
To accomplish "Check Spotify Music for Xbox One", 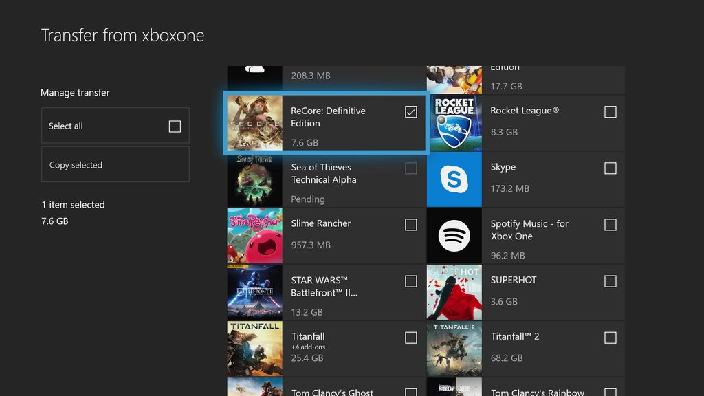I will tap(610, 224).
